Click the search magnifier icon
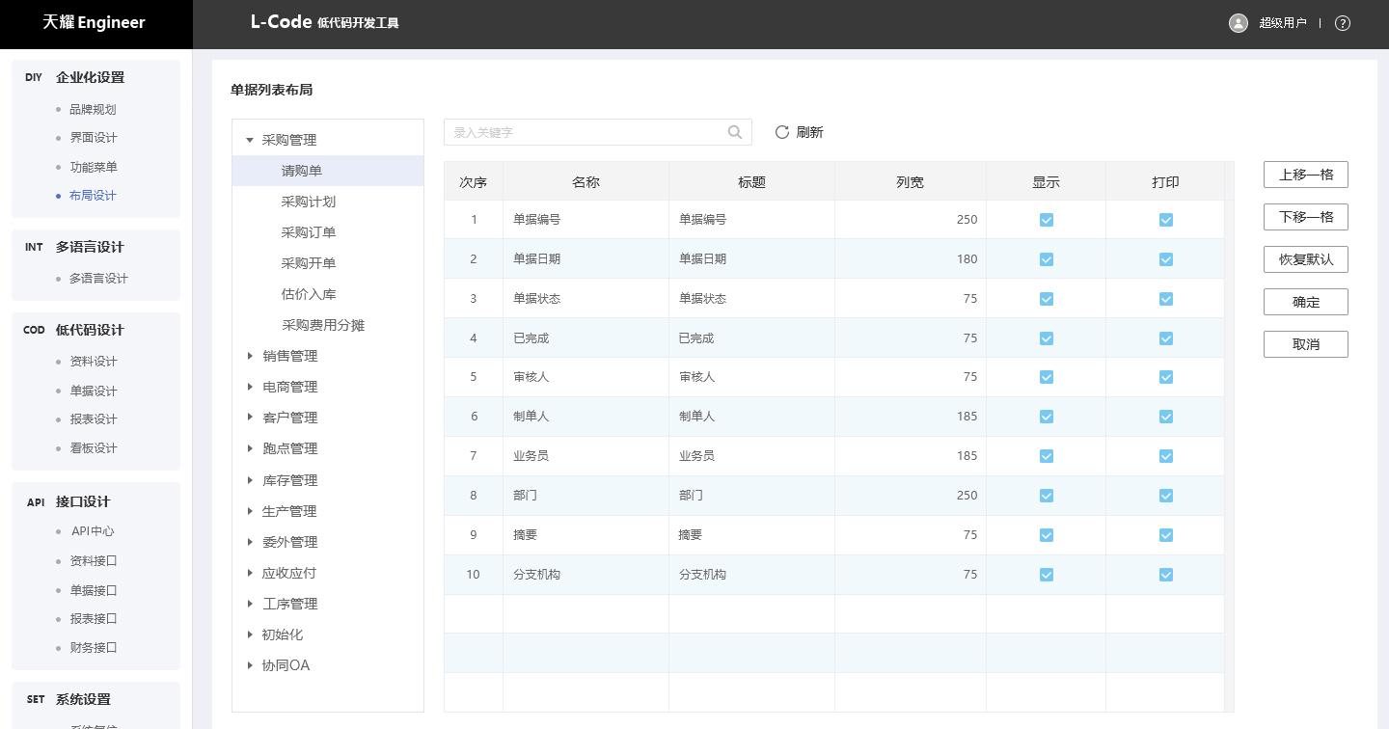 735,132
